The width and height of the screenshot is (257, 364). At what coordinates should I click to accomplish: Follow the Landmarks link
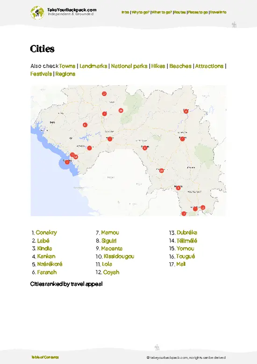[93, 66]
